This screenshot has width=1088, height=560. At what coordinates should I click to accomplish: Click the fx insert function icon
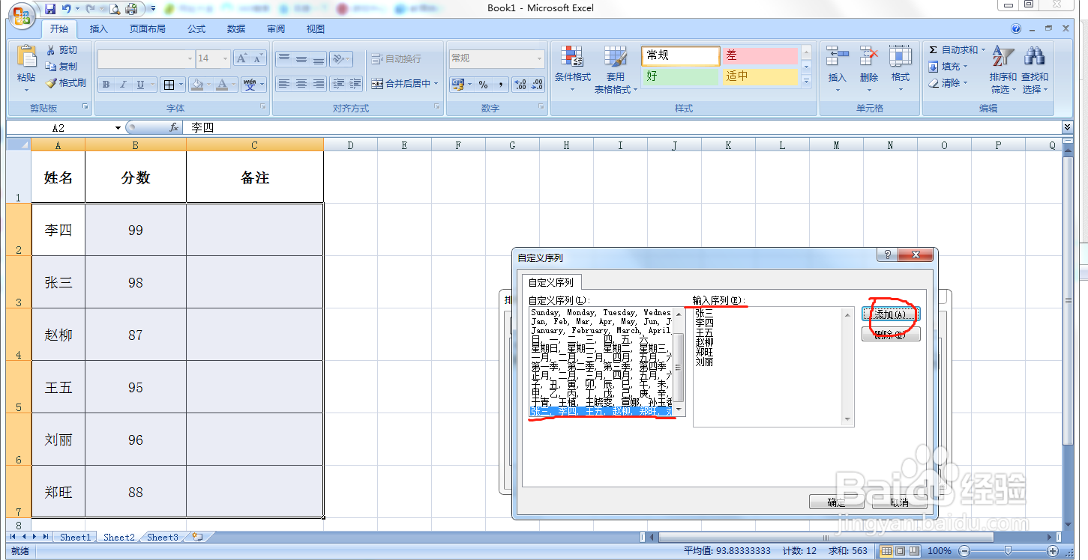pos(174,127)
